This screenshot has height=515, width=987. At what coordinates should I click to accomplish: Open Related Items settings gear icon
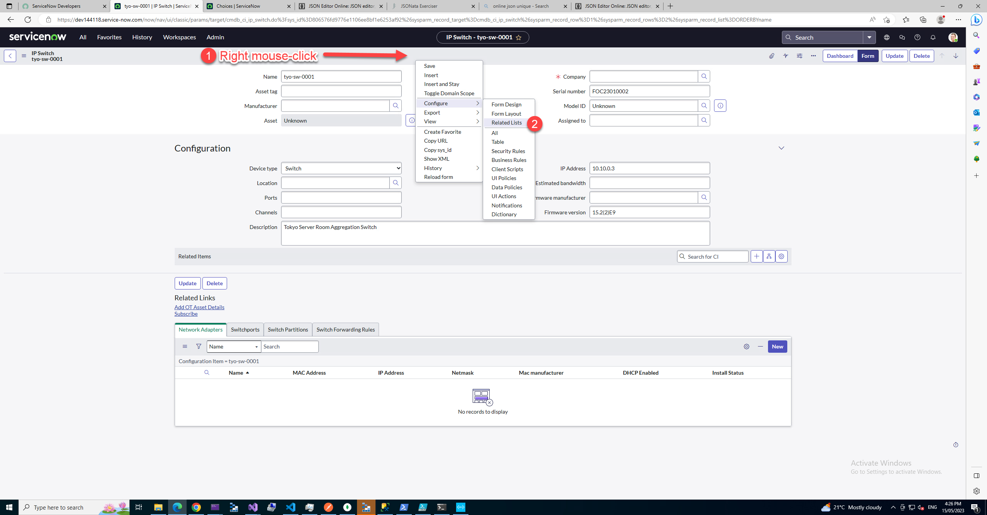[x=782, y=256]
